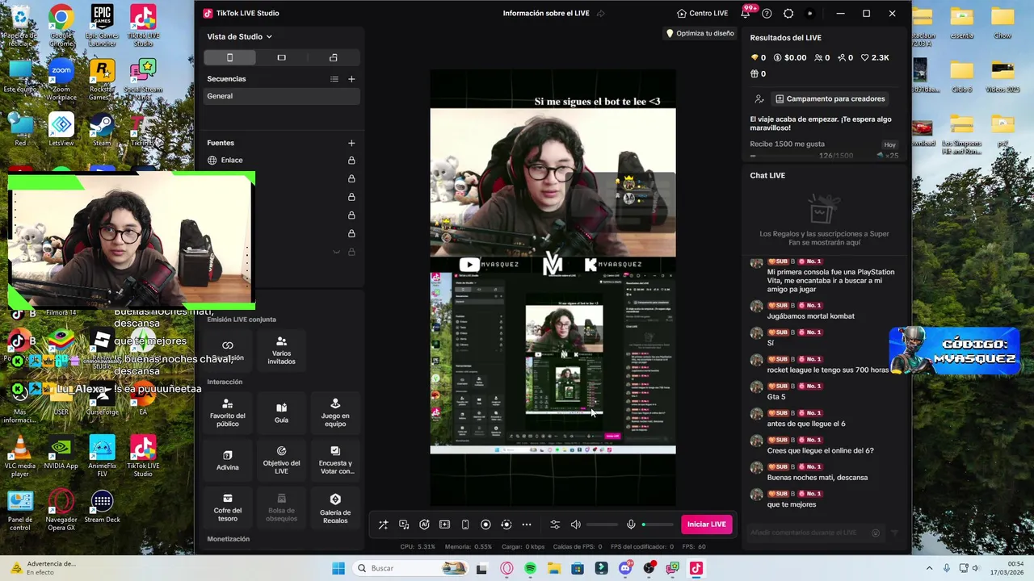The image size is (1034, 581).
Task: Switch to dual-screen layout tab
Action: (x=333, y=57)
